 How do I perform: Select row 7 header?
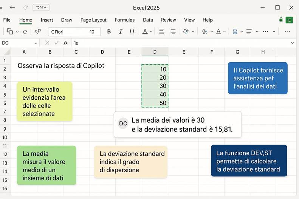(5, 112)
